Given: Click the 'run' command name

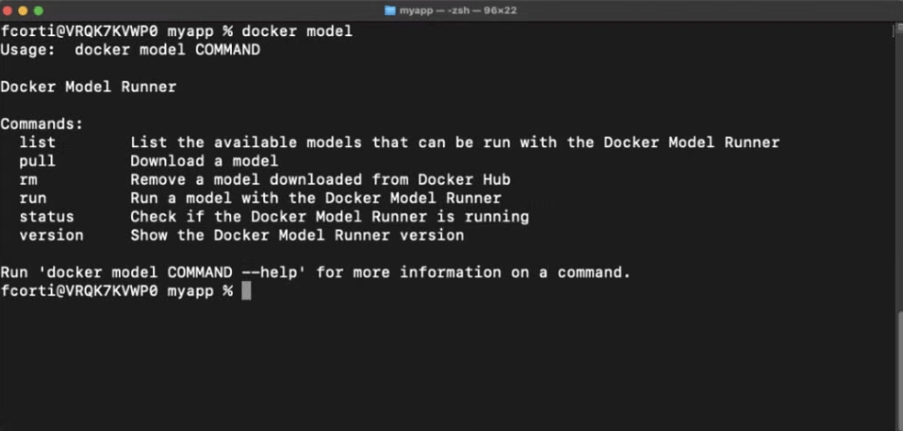Looking at the screenshot, I should tap(33, 198).
